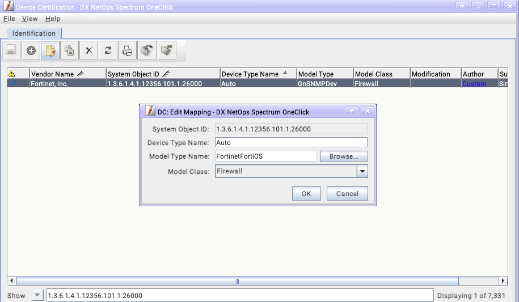Click the blue checkmark in the Fortinet row
This screenshot has width=519, height=302.
tap(12, 84)
